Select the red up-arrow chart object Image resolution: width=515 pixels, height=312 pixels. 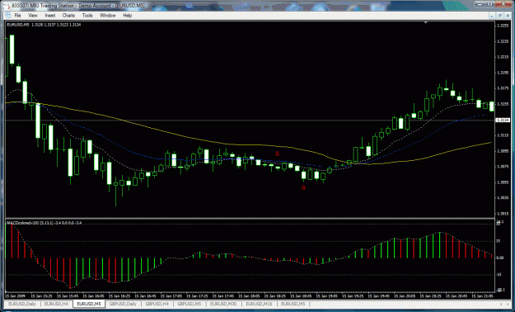(303, 187)
